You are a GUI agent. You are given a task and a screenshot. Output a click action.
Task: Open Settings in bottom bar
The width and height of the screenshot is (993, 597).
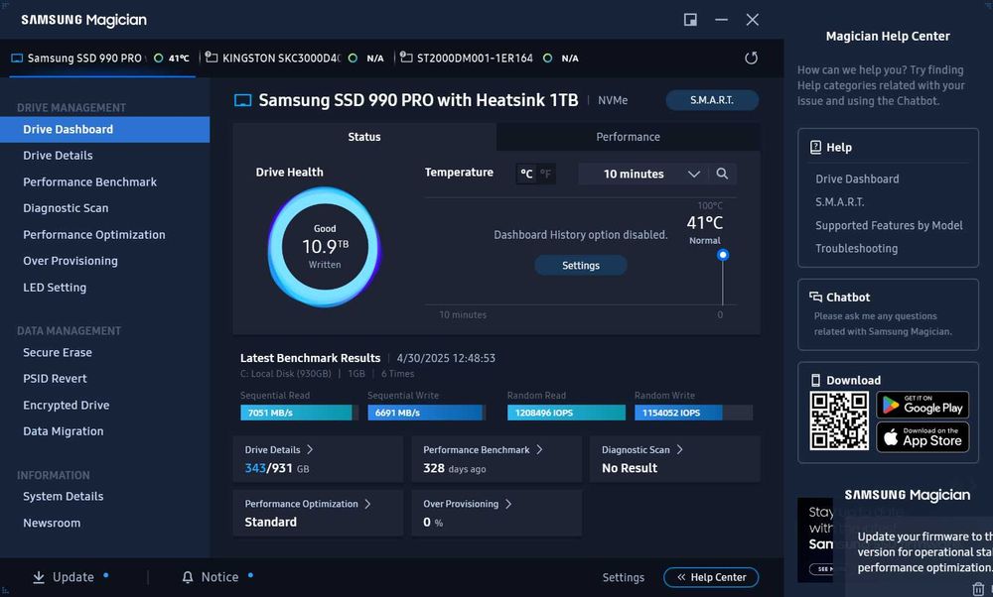tap(624, 577)
